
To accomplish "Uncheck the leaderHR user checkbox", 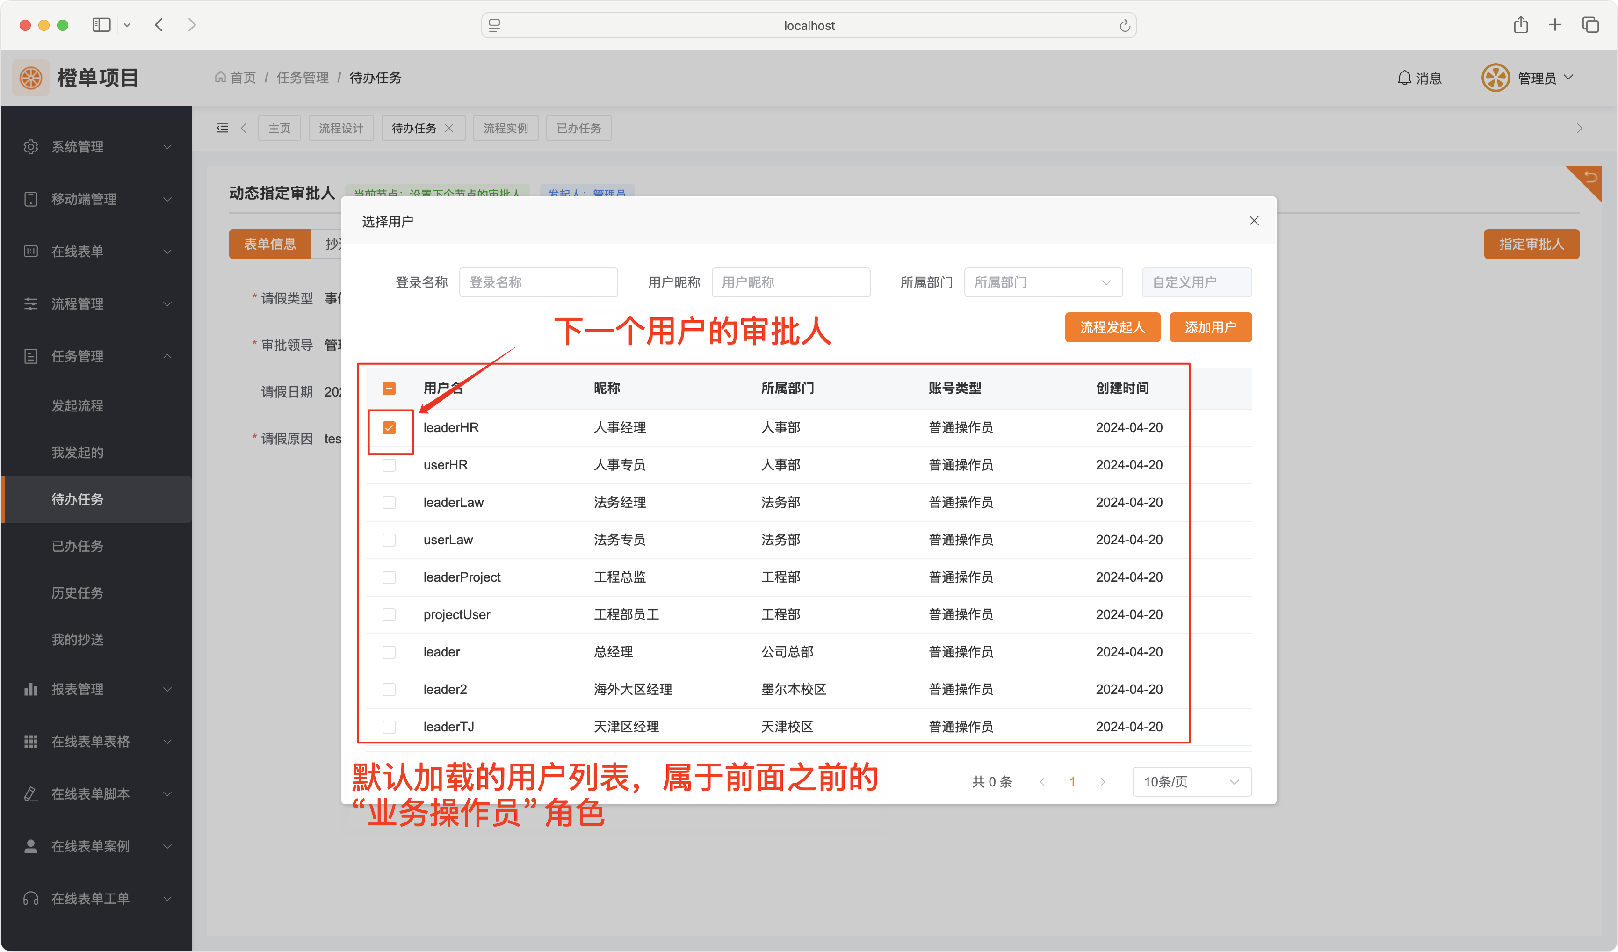I will [x=389, y=427].
